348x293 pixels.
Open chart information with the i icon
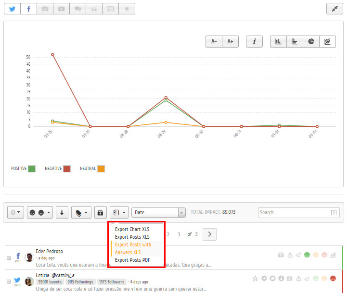click(x=254, y=42)
